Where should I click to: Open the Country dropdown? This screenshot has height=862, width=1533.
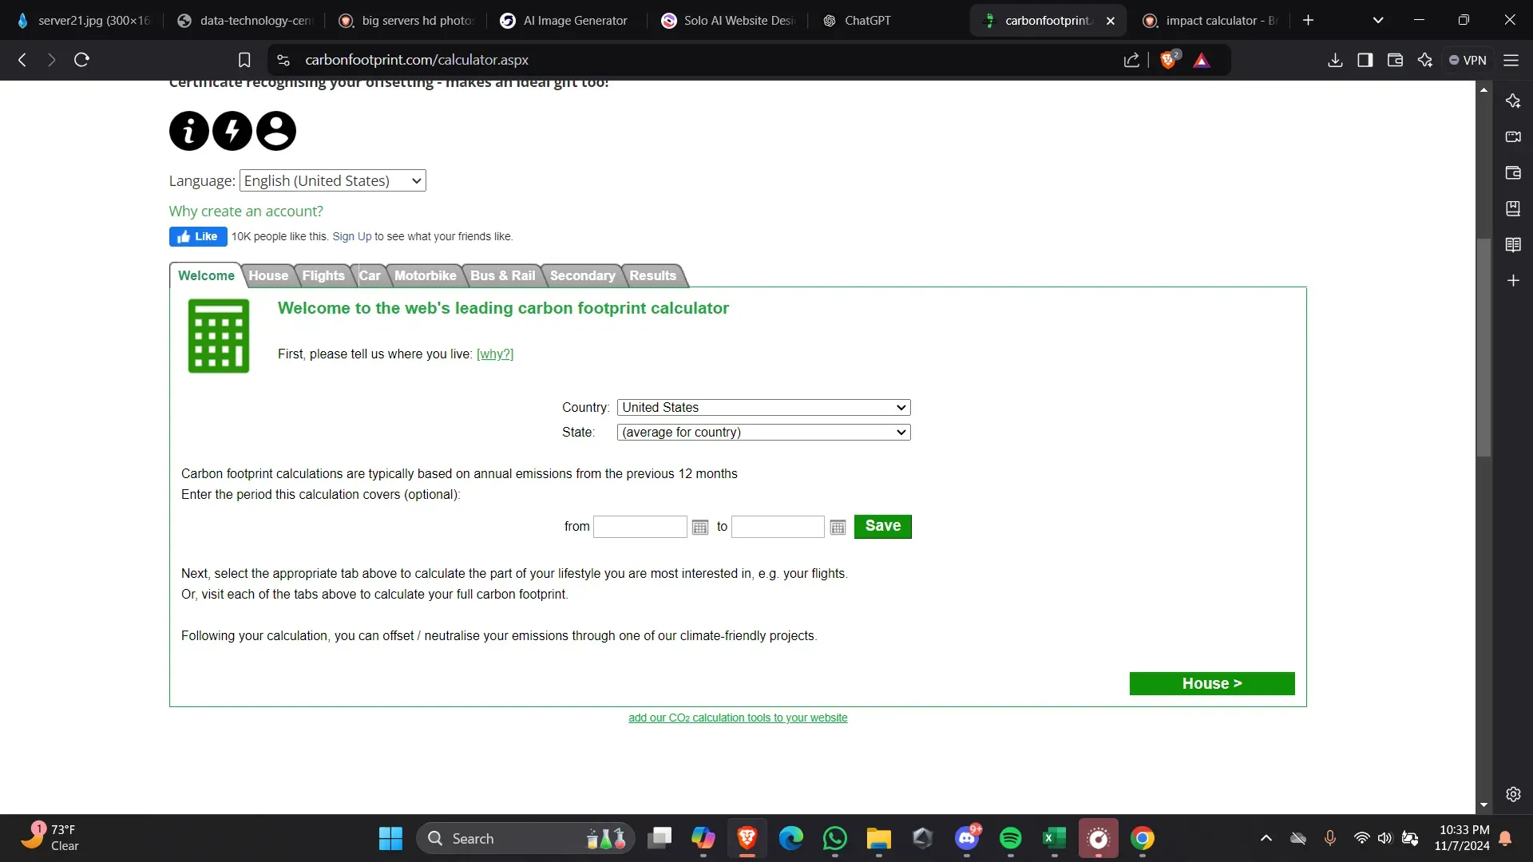tap(764, 407)
